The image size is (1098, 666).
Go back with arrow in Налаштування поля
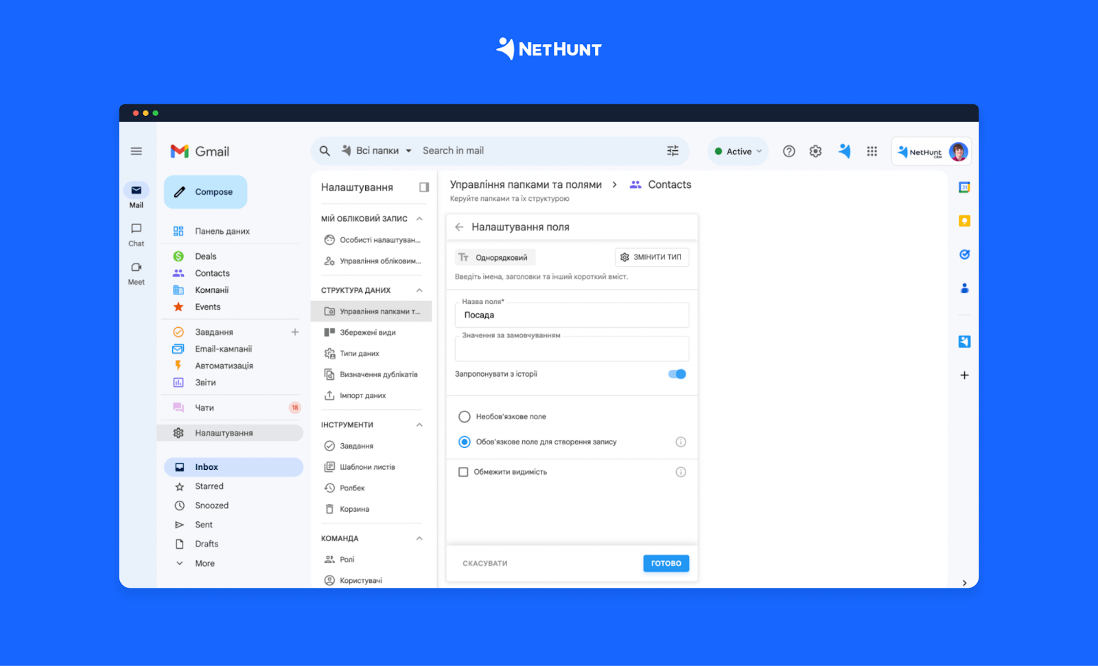pos(459,227)
